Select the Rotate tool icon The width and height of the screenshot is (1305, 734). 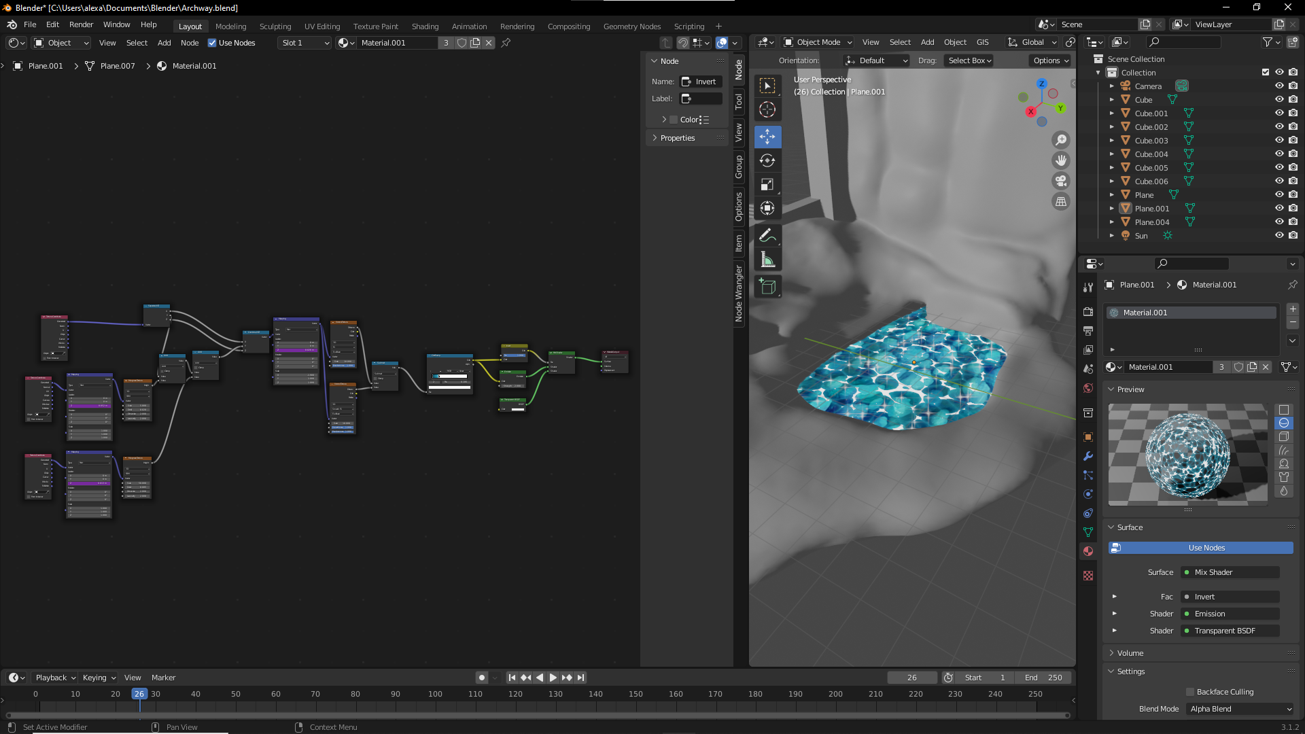pos(767,160)
